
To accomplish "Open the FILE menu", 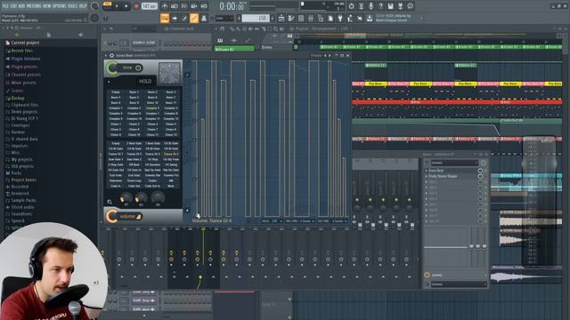I will coord(5,6).
